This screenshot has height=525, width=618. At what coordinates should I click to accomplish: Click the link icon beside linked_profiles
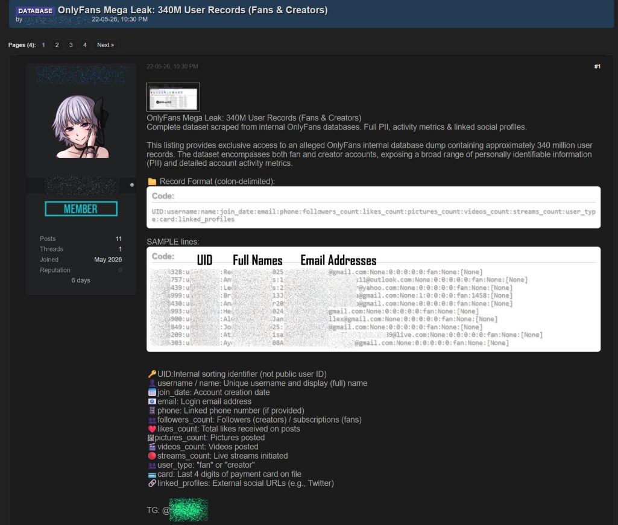pos(152,483)
